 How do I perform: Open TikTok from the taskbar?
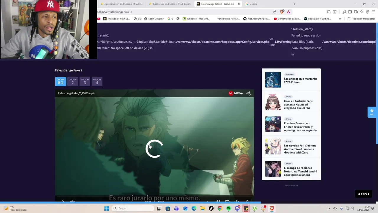211,208
